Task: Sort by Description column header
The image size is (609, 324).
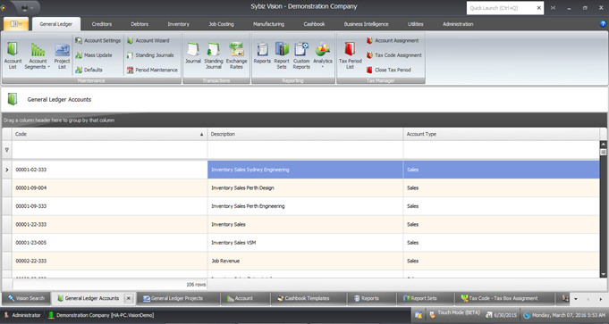Action: pos(305,134)
